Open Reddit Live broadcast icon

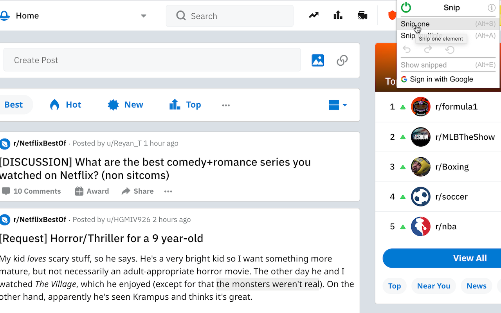(362, 16)
